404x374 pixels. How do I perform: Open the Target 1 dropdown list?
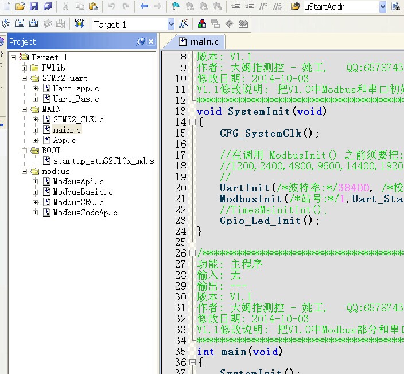(170, 24)
